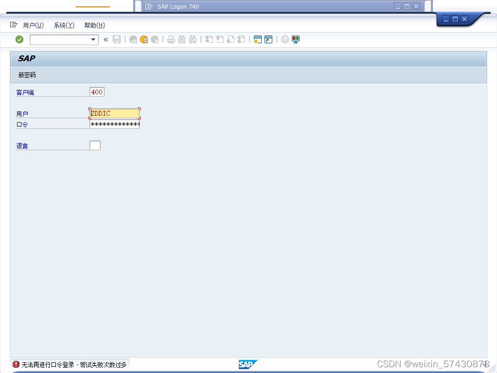
Task: Click the 语言 label
Action: click(22, 146)
